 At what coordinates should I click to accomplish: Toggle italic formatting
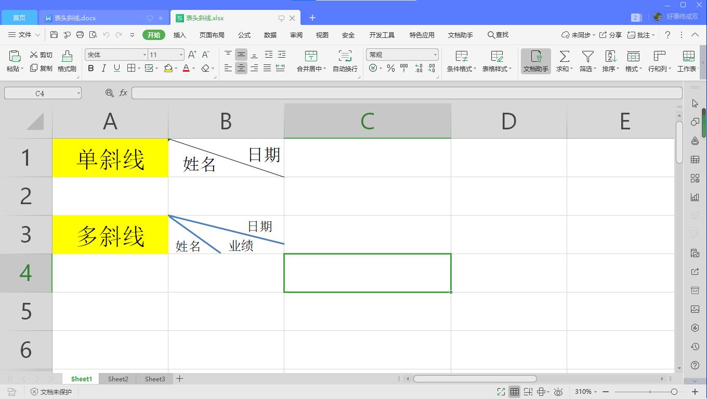click(x=103, y=68)
